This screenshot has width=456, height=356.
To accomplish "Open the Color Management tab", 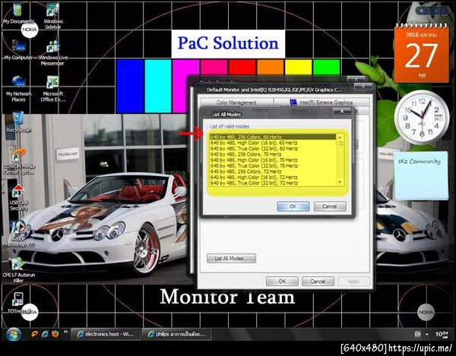I will [x=236, y=102].
